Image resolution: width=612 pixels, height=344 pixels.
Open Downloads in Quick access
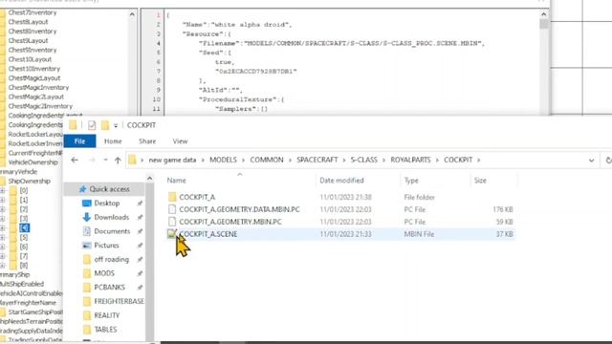click(x=111, y=217)
